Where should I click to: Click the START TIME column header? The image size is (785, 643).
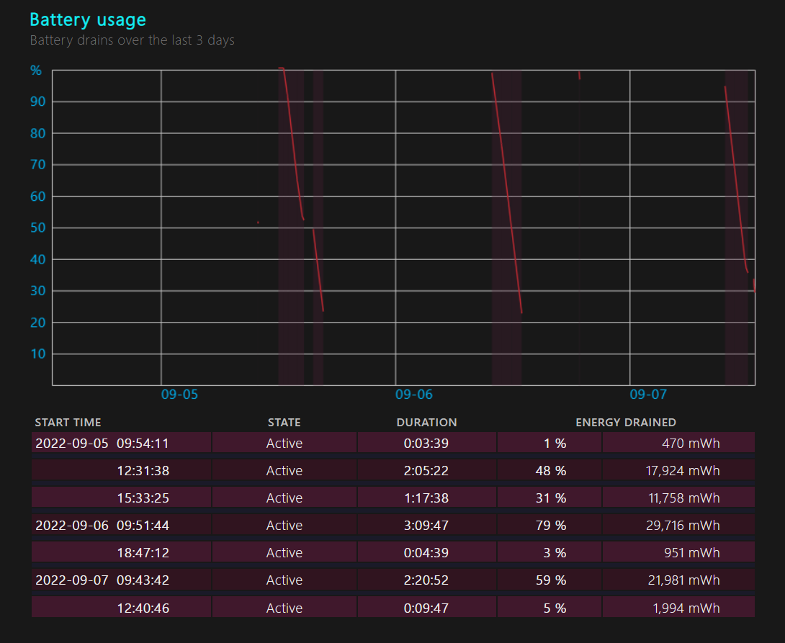point(68,423)
